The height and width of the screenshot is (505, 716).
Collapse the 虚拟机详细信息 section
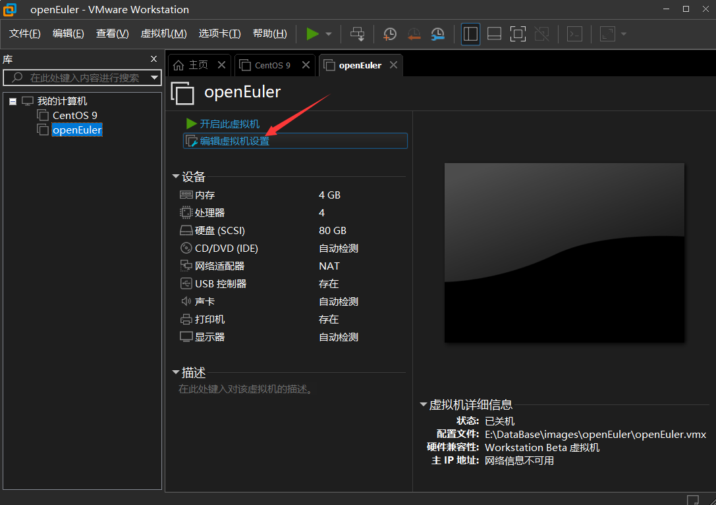424,404
